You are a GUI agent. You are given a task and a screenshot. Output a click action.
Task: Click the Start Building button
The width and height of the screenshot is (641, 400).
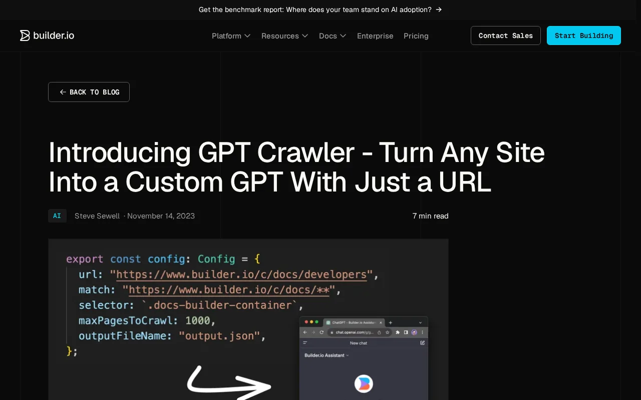[x=584, y=35]
